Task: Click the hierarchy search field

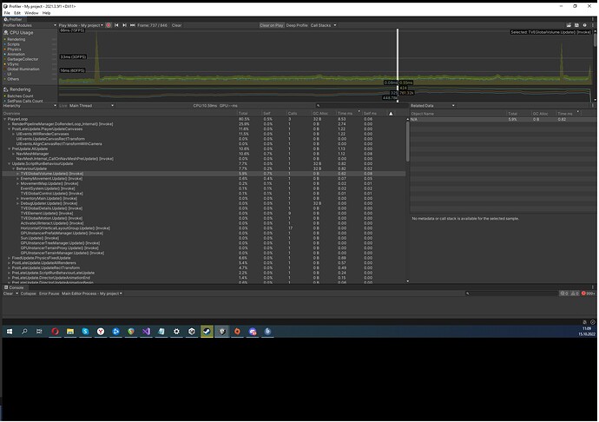Action: point(361,106)
